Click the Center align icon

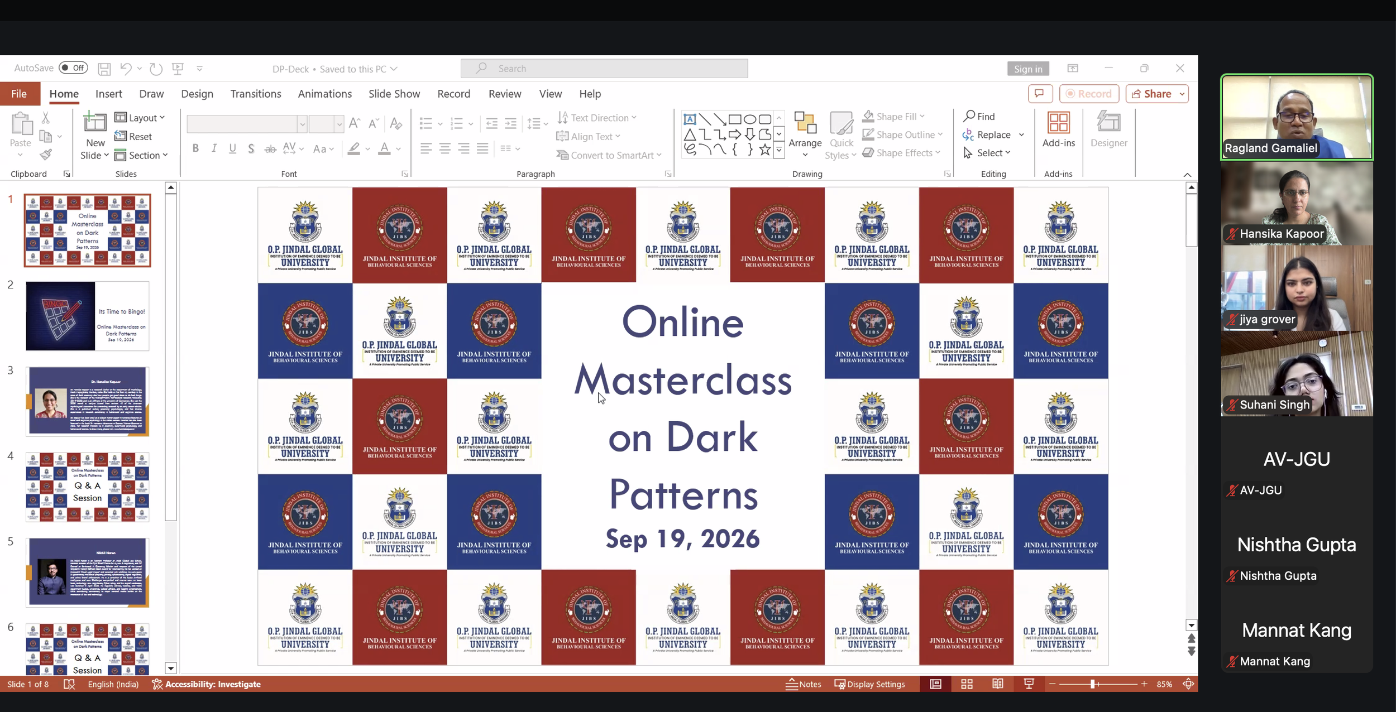pos(444,148)
